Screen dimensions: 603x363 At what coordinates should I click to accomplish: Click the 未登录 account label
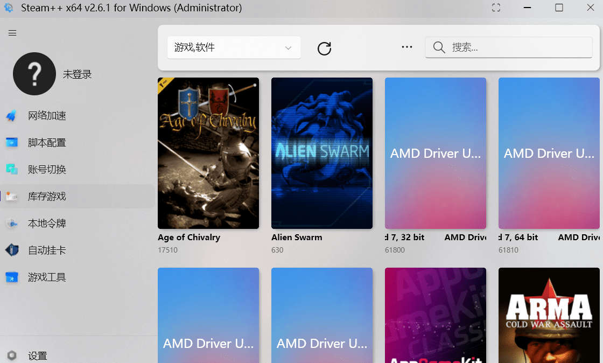pos(78,74)
